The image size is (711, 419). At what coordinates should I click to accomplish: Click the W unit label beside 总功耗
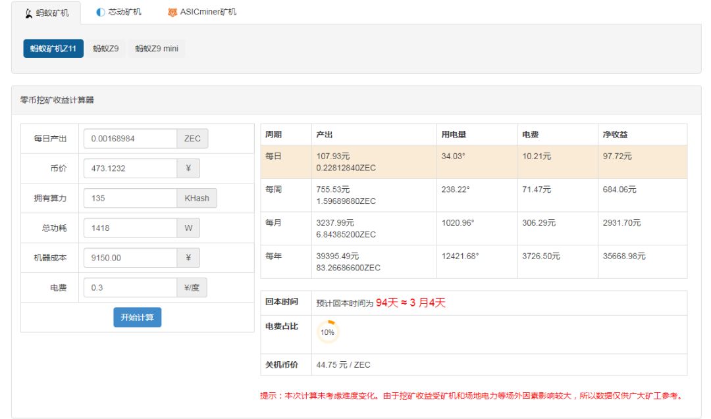pyautogui.click(x=189, y=227)
